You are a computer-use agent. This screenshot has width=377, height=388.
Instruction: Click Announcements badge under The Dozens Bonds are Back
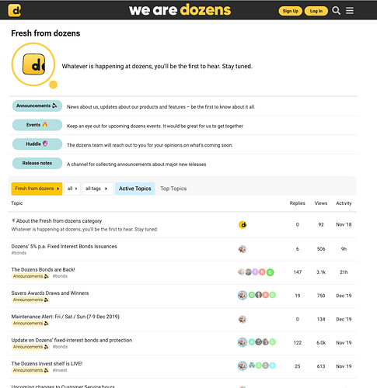(30, 276)
